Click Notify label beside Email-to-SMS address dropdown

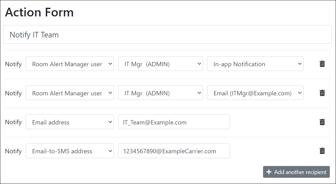(x=13, y=151)
